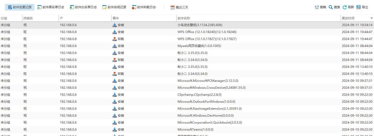
Task: Click install icon in Microsoft.RawImageExtension row
Action: pyautogui.click(x=115, y=109)
